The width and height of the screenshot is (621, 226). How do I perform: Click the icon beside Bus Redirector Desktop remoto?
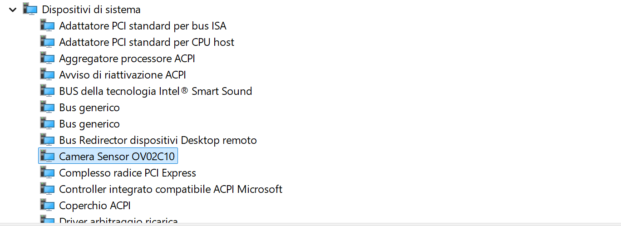[x=47, y=140]
